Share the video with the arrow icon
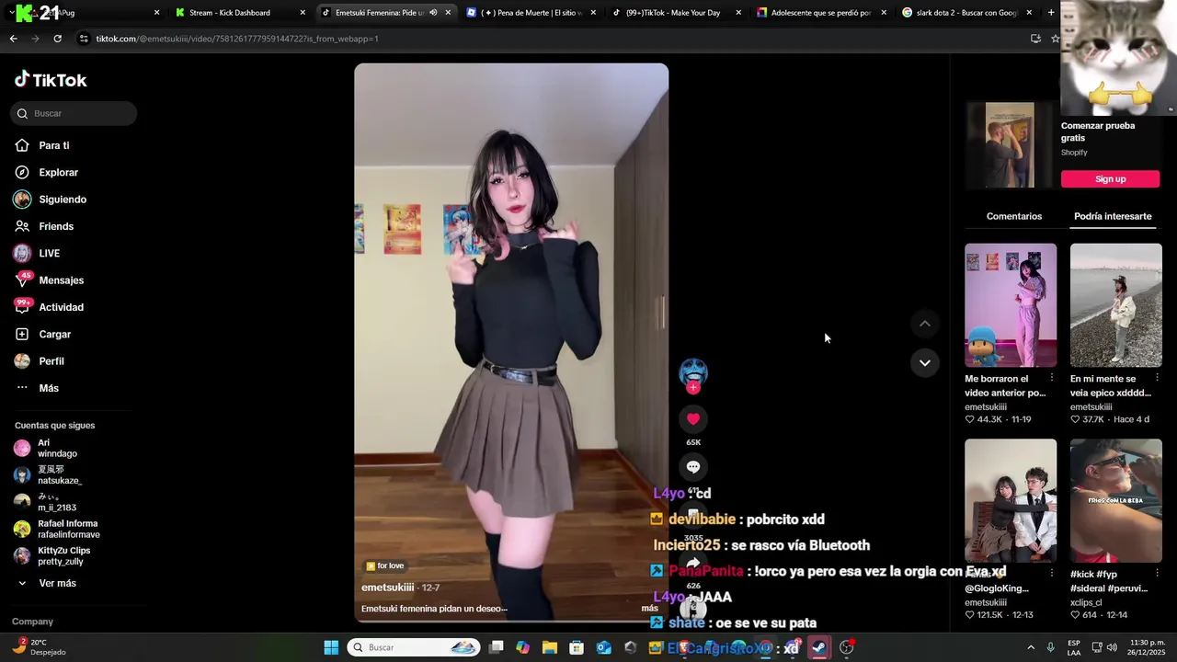The image size is (1177, 662). click(x=693, y=563)
